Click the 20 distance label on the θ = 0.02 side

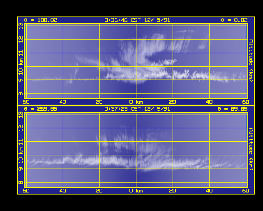(173, 102)
